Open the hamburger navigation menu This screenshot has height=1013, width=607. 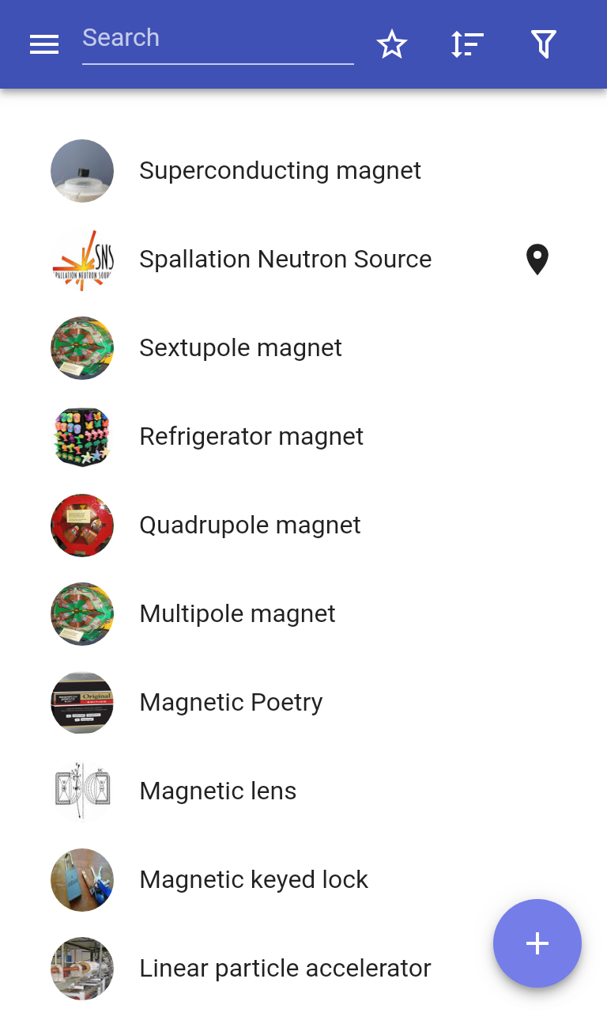(44, 45)
